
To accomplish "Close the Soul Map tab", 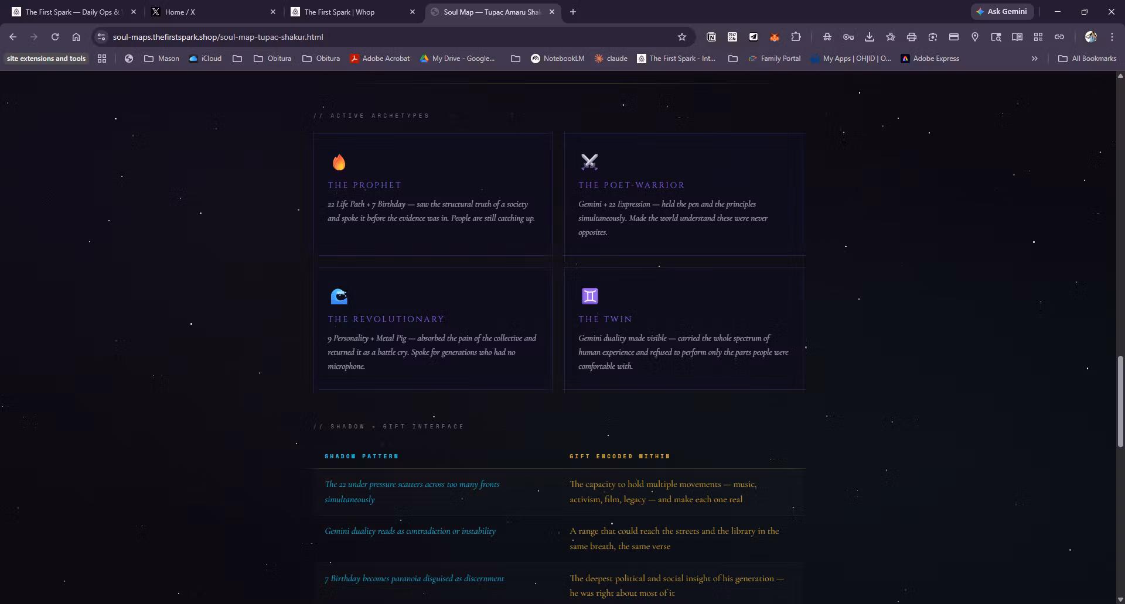I will 552,12.
